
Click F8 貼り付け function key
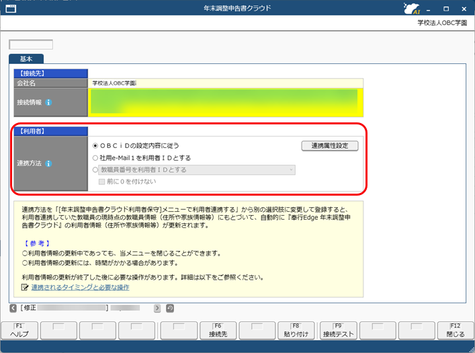(296, 331)
